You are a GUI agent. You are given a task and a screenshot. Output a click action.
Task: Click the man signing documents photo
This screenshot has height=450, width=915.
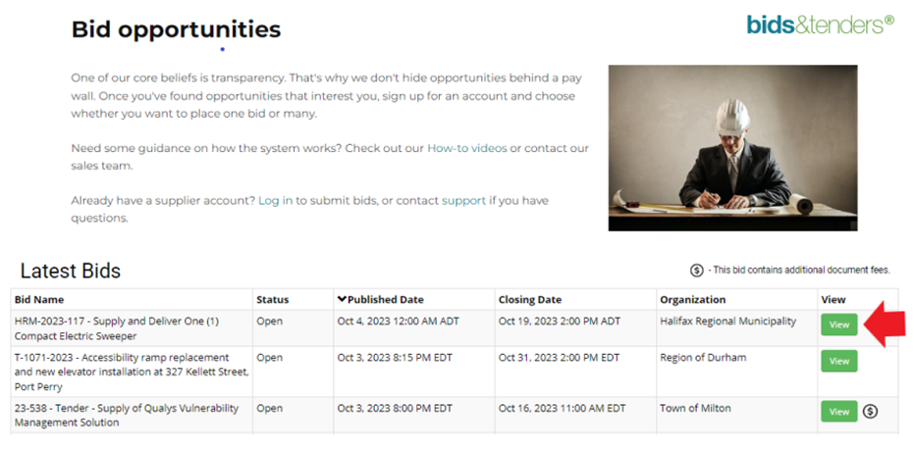point(733,148)
